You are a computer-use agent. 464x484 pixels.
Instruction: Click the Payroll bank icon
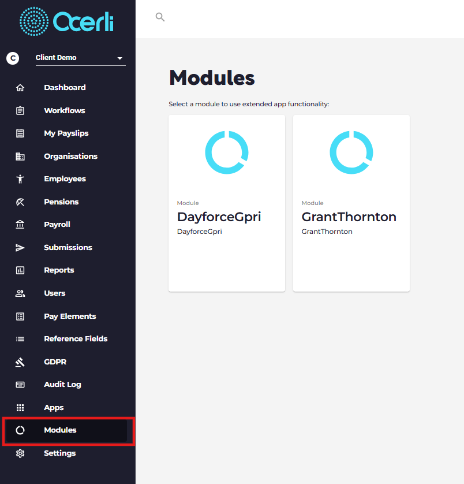click(20, 225)
